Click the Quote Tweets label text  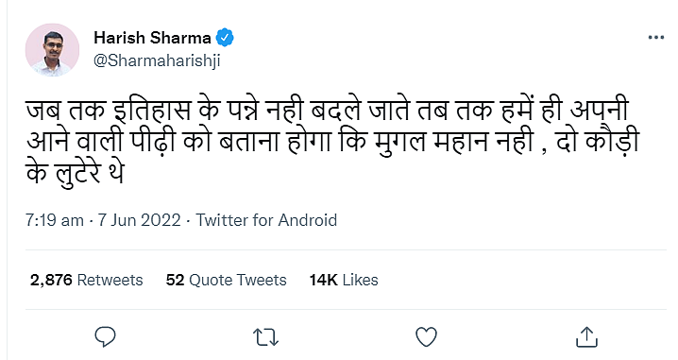pos(238,280)
